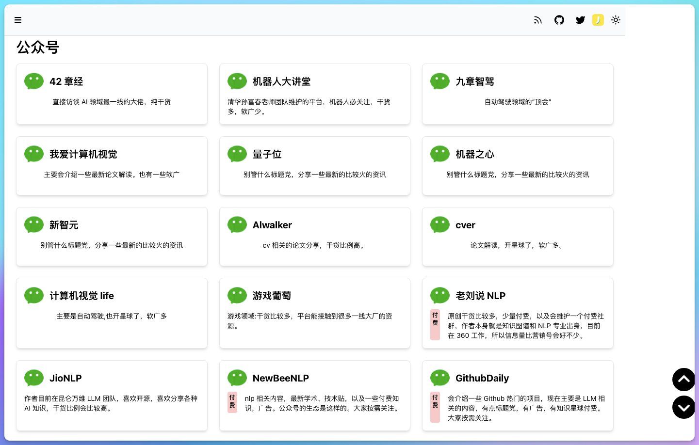
Task: Click WeChat icon on JioNLP card
Action: point(34,378)
